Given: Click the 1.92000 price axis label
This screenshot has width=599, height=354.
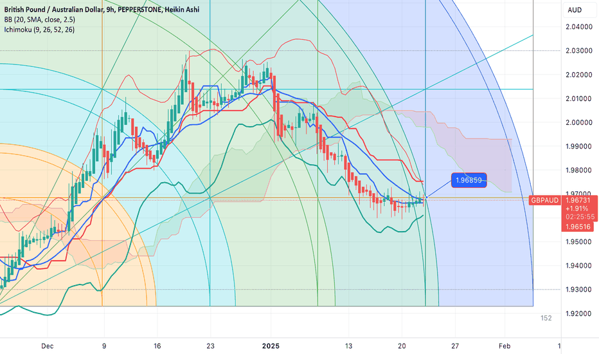Looking at the screenshot, I should pyautogui.click(x=578, y=313).
